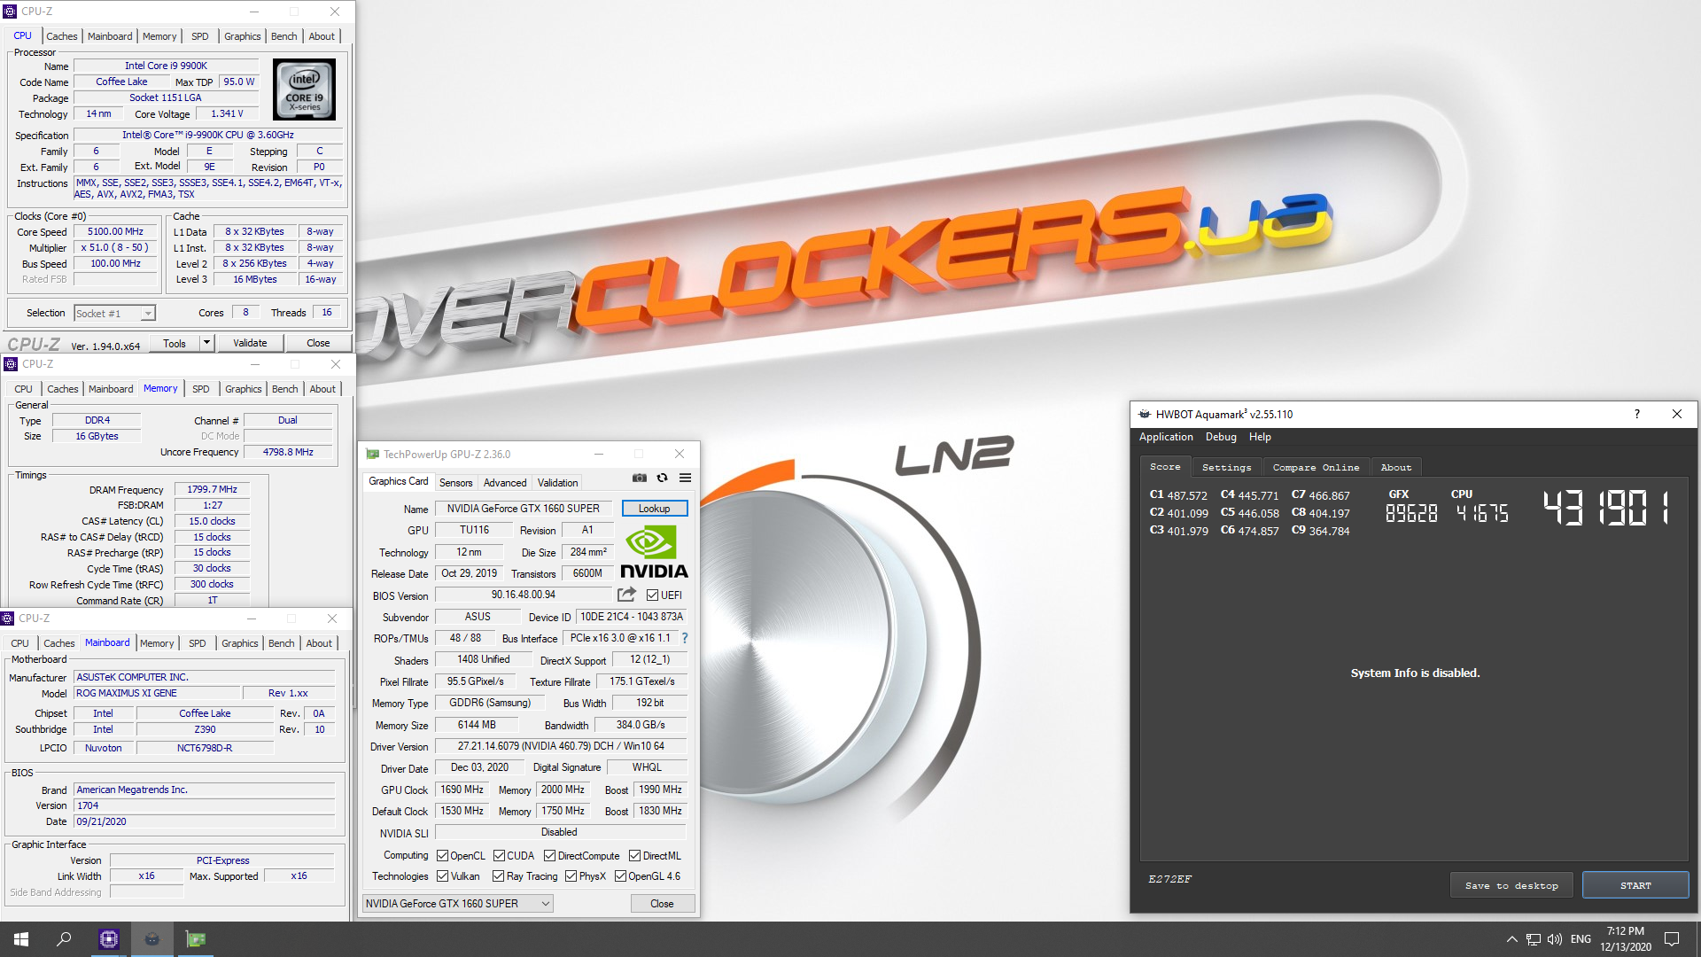Toggle the DirectML checkbox

point(634,856)
